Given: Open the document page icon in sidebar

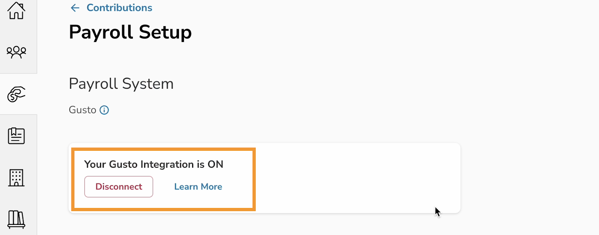Looking at the screenshot, I should coord(16,136).
